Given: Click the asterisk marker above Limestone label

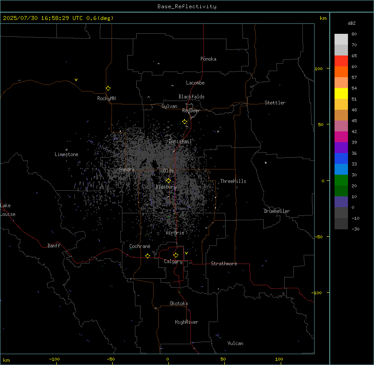Looking at the screenshot, I should 66,150.
